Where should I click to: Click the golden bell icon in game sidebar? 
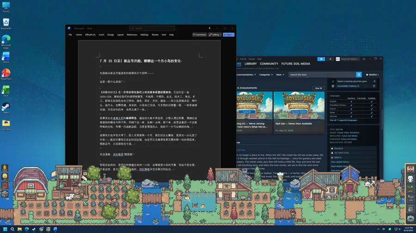[x=5, y=168]
